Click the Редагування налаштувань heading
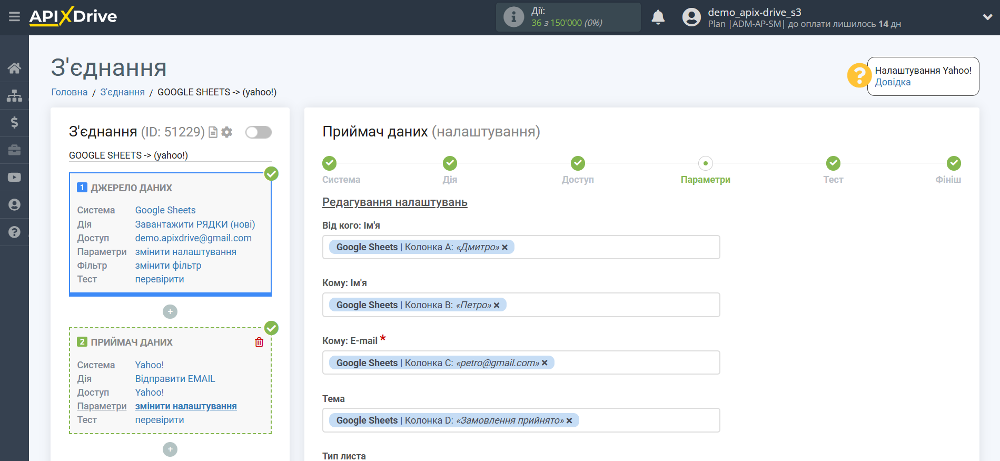1000x461 pixels. pyautogui.click(x=395, y=202)
